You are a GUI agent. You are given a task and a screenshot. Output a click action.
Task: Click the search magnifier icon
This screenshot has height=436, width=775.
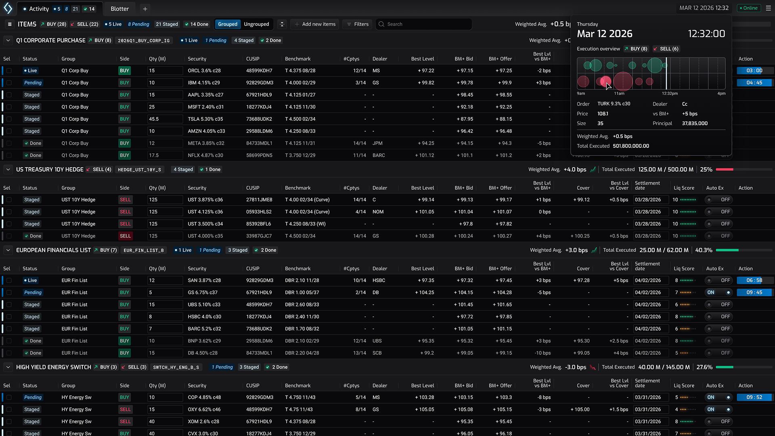pos(381,24)
